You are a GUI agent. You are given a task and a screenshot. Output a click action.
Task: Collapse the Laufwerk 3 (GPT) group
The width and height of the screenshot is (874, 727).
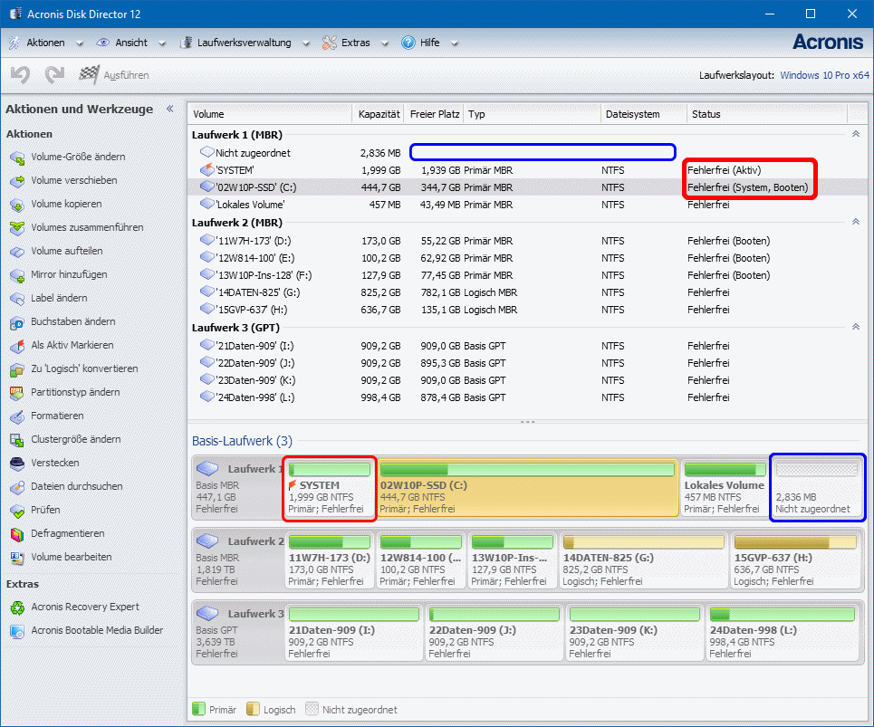coord(855,327)
